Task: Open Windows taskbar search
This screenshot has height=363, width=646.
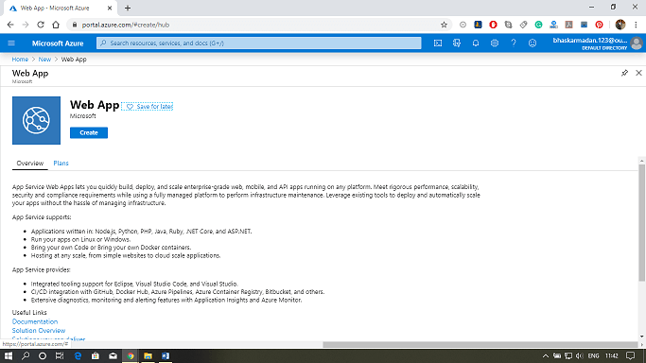Action: [26, 355]
